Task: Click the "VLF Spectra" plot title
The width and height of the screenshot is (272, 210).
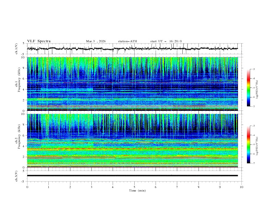Action: coord(39,41)
